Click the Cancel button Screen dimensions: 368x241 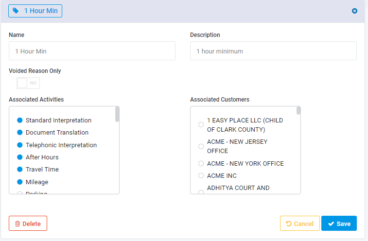point(300,224)
